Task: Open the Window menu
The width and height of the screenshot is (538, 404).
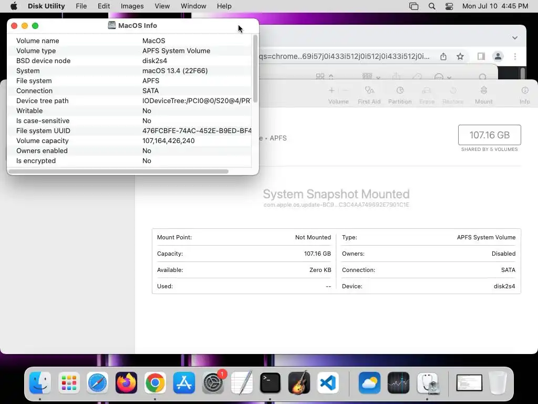Action: [x=193, y=6]
